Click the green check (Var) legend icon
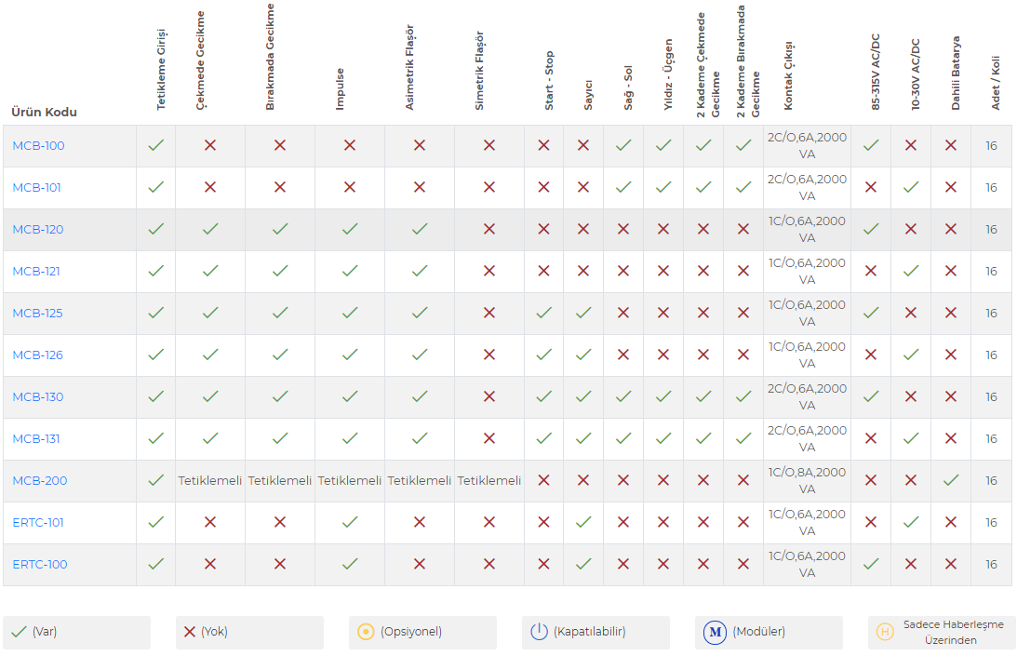This screenshot has height=656, width=1017. 20,632
